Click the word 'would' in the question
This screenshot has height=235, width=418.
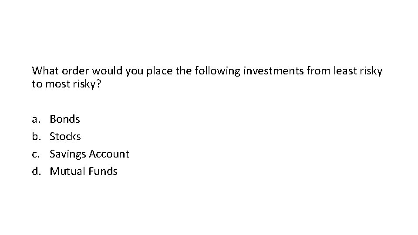[x=104, y=70]
